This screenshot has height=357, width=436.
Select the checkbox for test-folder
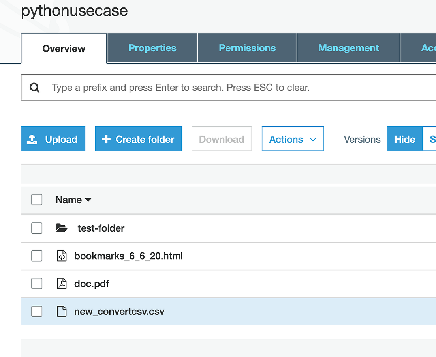[37, 228]
